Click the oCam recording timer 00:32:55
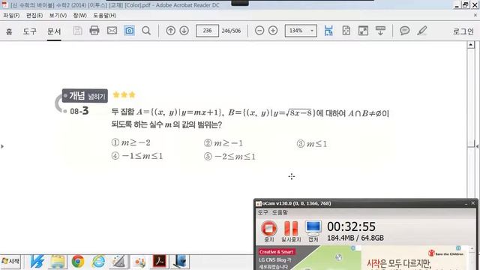Screen dimensions: 480x270 [x=351, y=226]
